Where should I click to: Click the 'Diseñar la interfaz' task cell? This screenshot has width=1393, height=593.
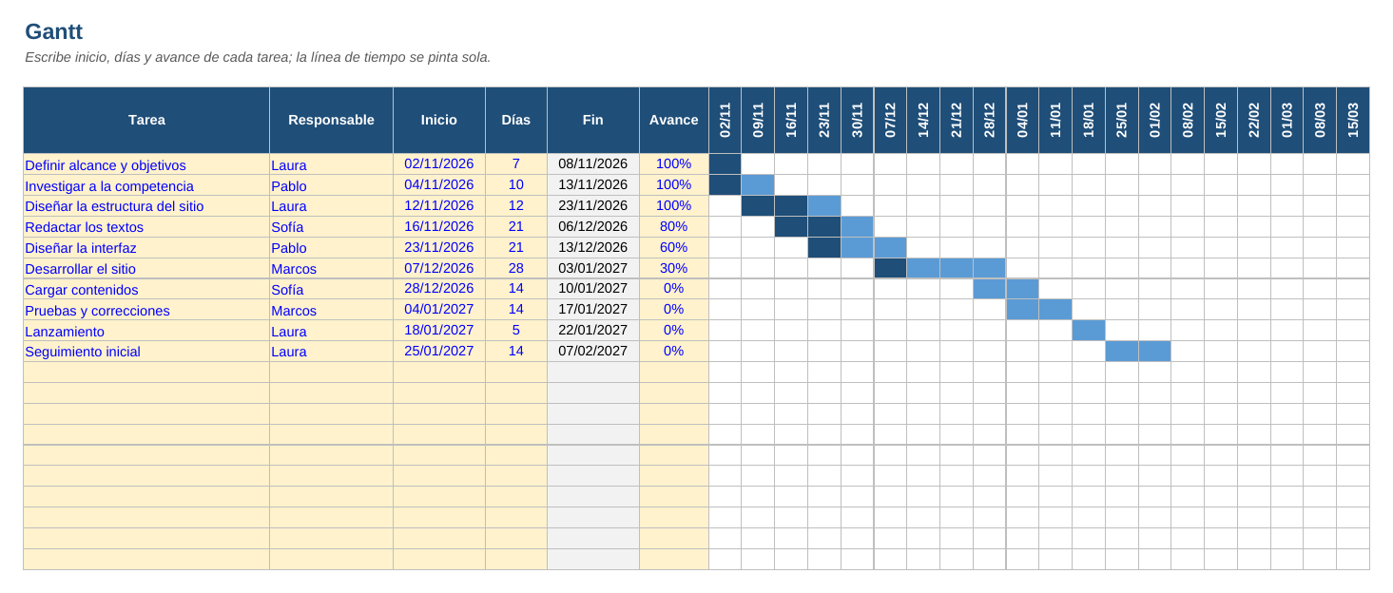(146, 248)
